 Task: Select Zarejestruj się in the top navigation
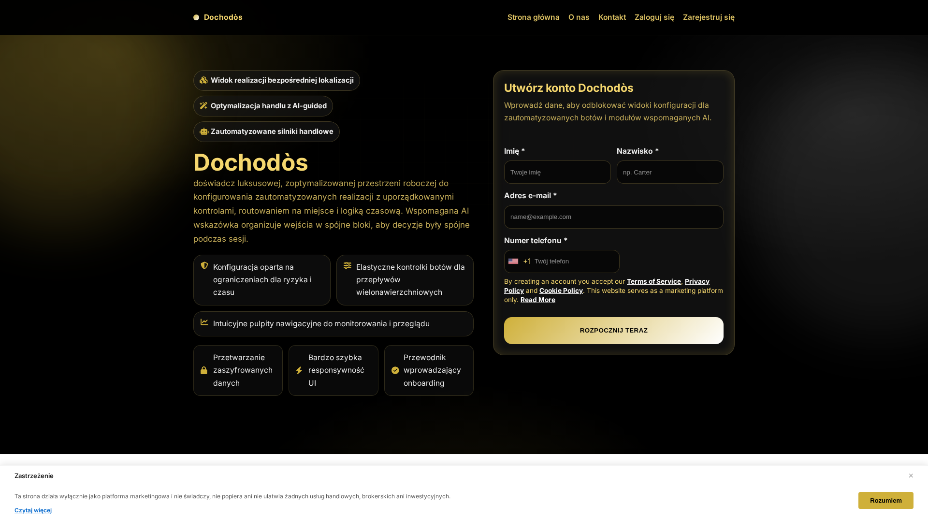(x=709, y=17)
